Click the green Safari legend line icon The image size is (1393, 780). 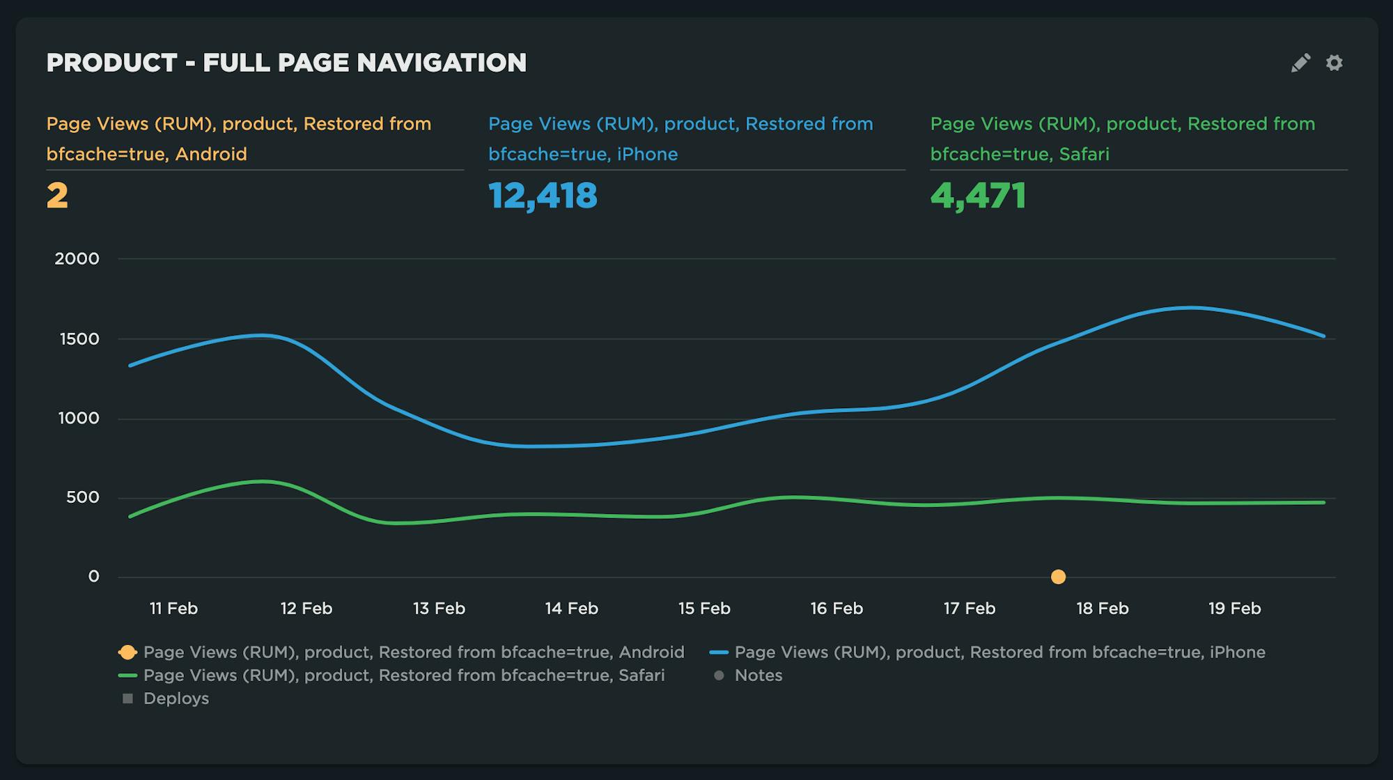pos(127,676)
